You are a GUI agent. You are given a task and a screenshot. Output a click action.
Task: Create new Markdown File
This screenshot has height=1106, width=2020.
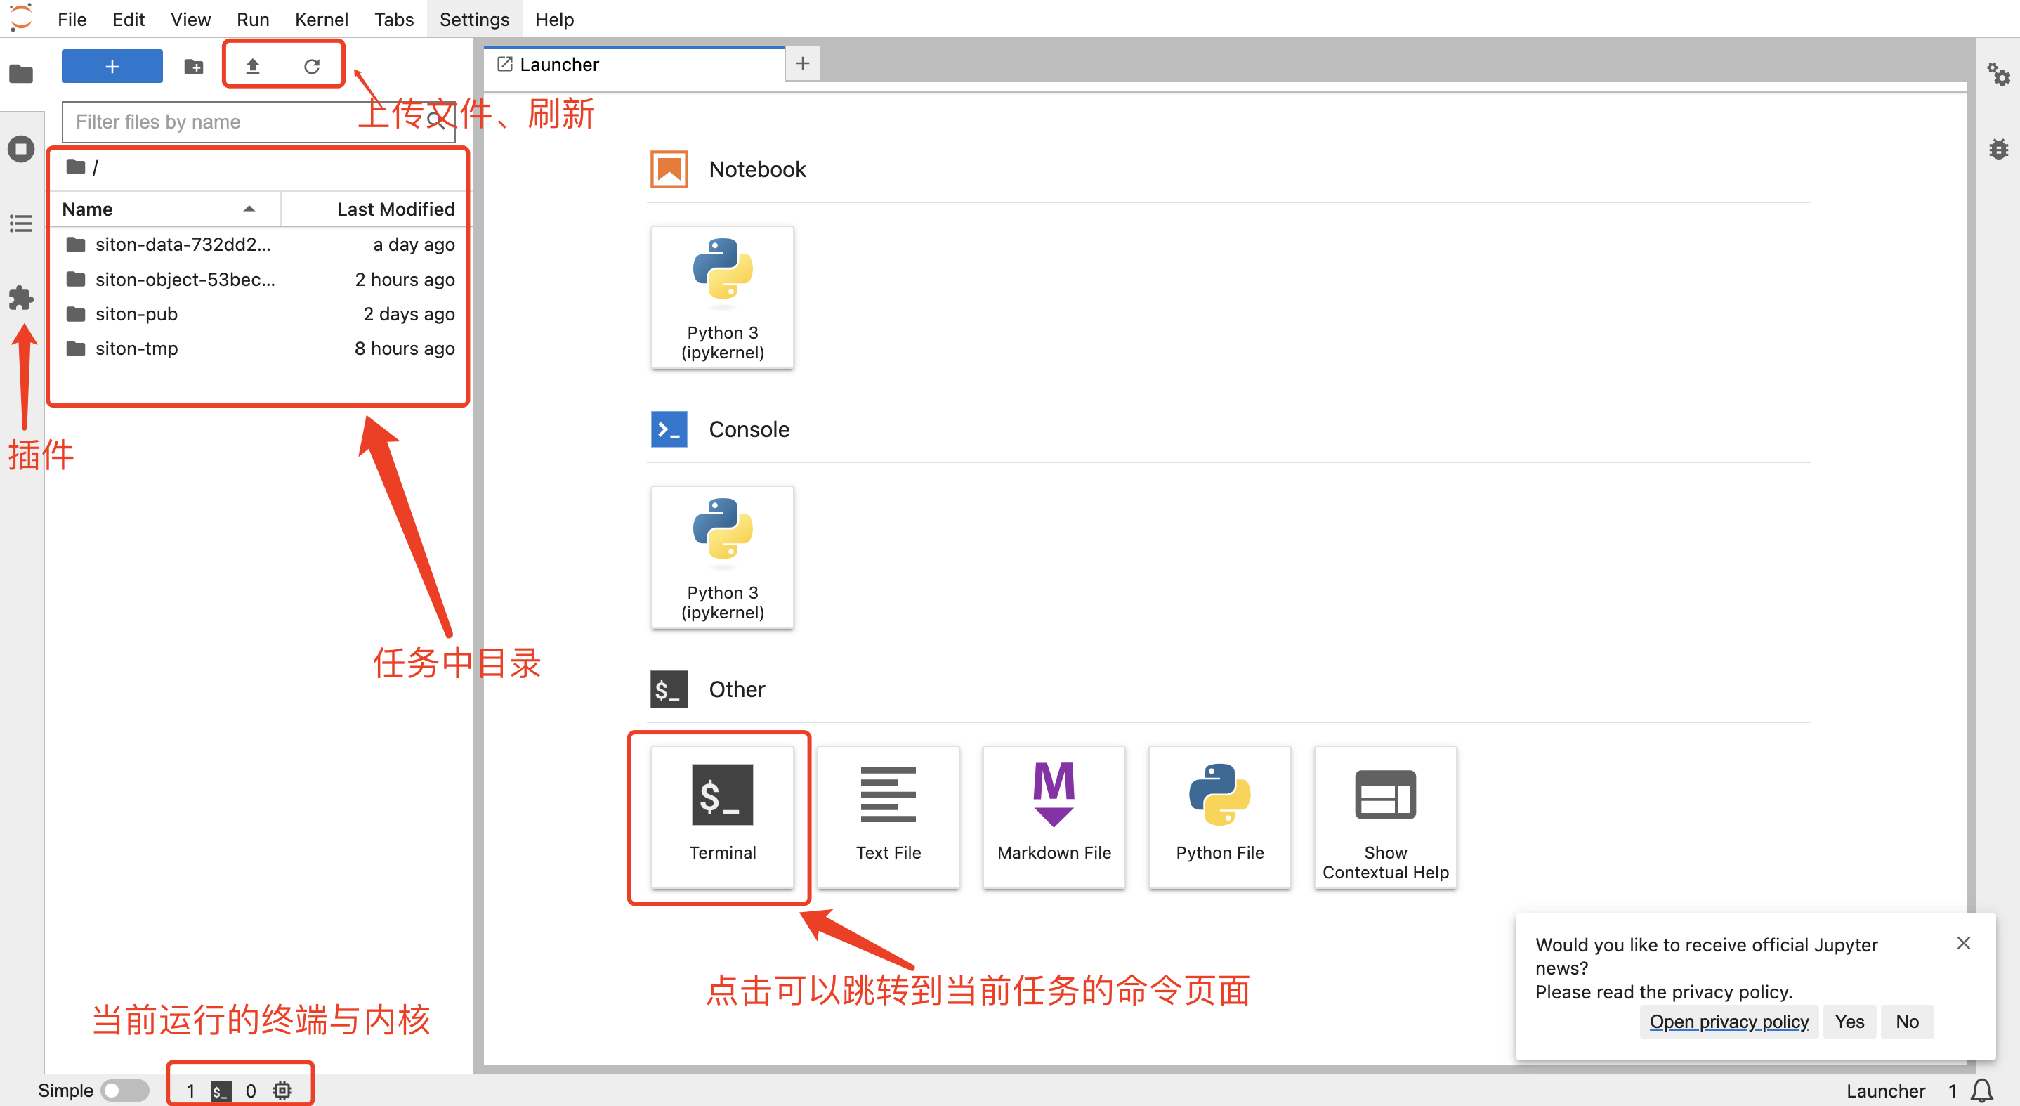(x=1054, y=809)
